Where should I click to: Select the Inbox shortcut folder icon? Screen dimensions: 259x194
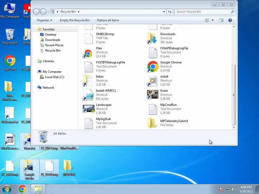point(88,81)
